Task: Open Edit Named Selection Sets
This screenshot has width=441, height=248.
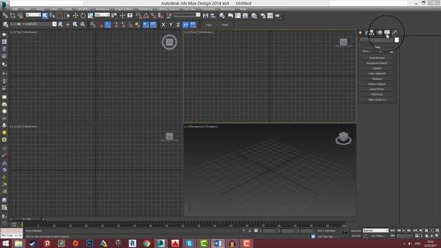Action: [170, 15]
